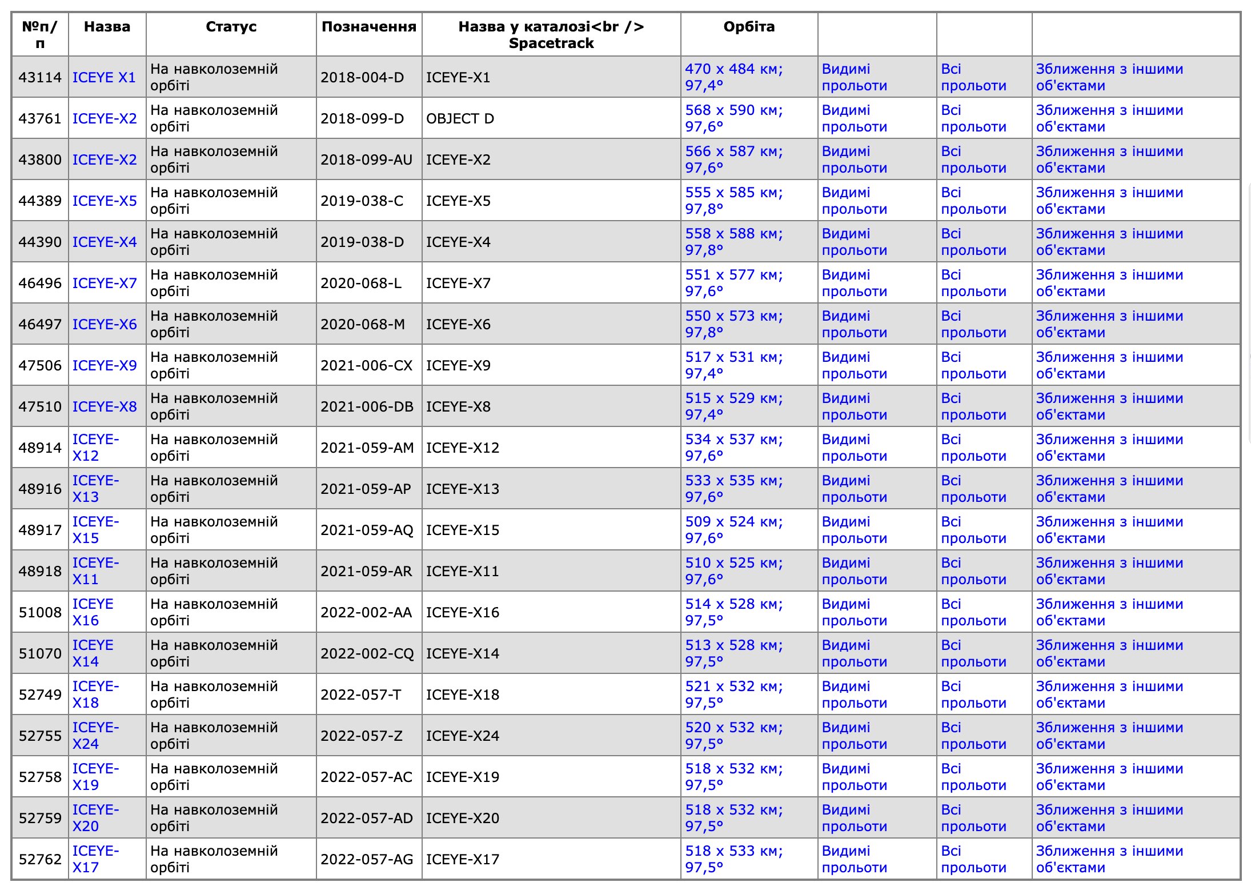Open ICEYE-X5 satellite page

(x=105, y=201)
